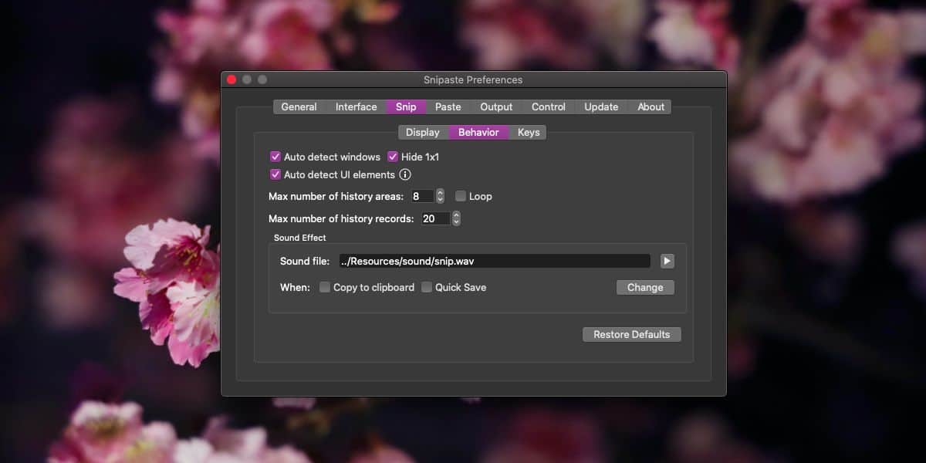This screenshot has width=926, height=463.
Task: Select the Behavior sub-tab
Action: [x=478, y=133]
